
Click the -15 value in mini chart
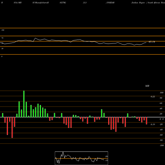106,160
